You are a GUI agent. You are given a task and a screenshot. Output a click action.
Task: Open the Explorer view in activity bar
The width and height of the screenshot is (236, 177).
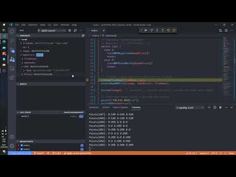12,31
